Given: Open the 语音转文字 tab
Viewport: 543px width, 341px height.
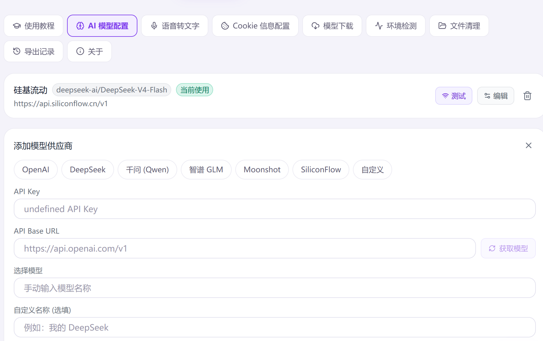Looking at the screenshot, I should (x=175, y=26).
